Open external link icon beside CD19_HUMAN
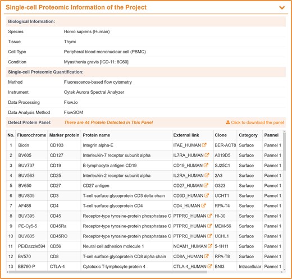 click(206, 165)
